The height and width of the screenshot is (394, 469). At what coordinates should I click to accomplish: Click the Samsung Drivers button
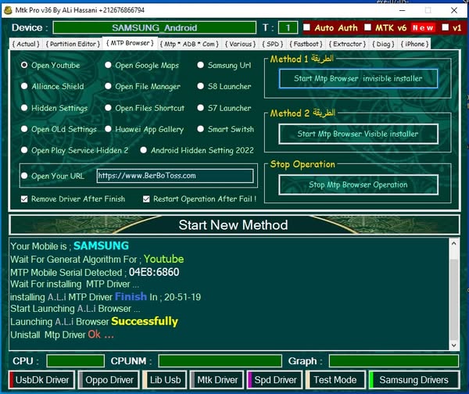[x=414, y=380]
